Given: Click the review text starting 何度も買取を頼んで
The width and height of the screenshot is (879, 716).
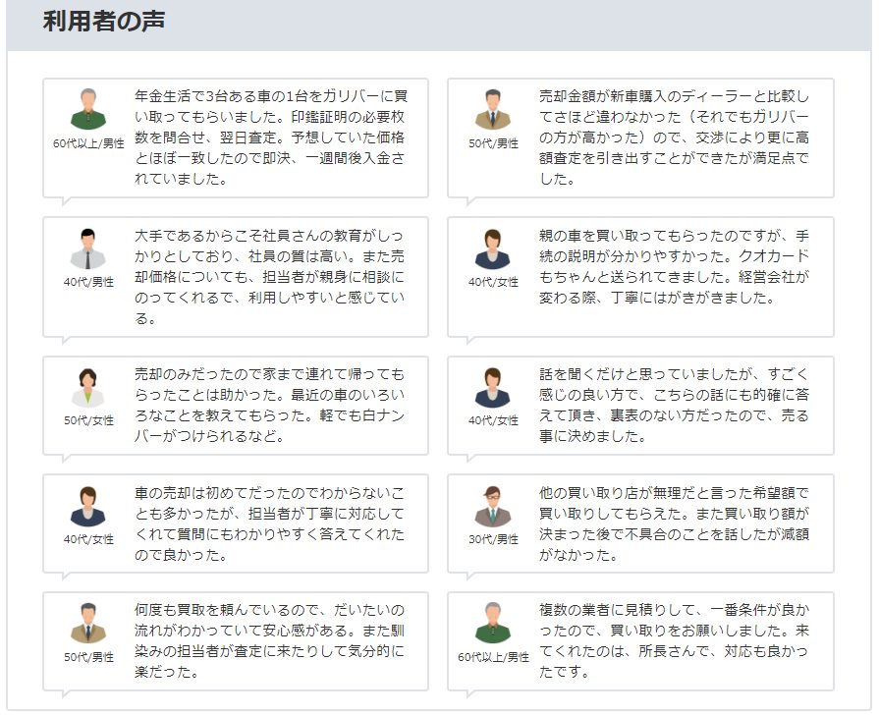Looking at the screenshot, I should click(x=270, y=640).
